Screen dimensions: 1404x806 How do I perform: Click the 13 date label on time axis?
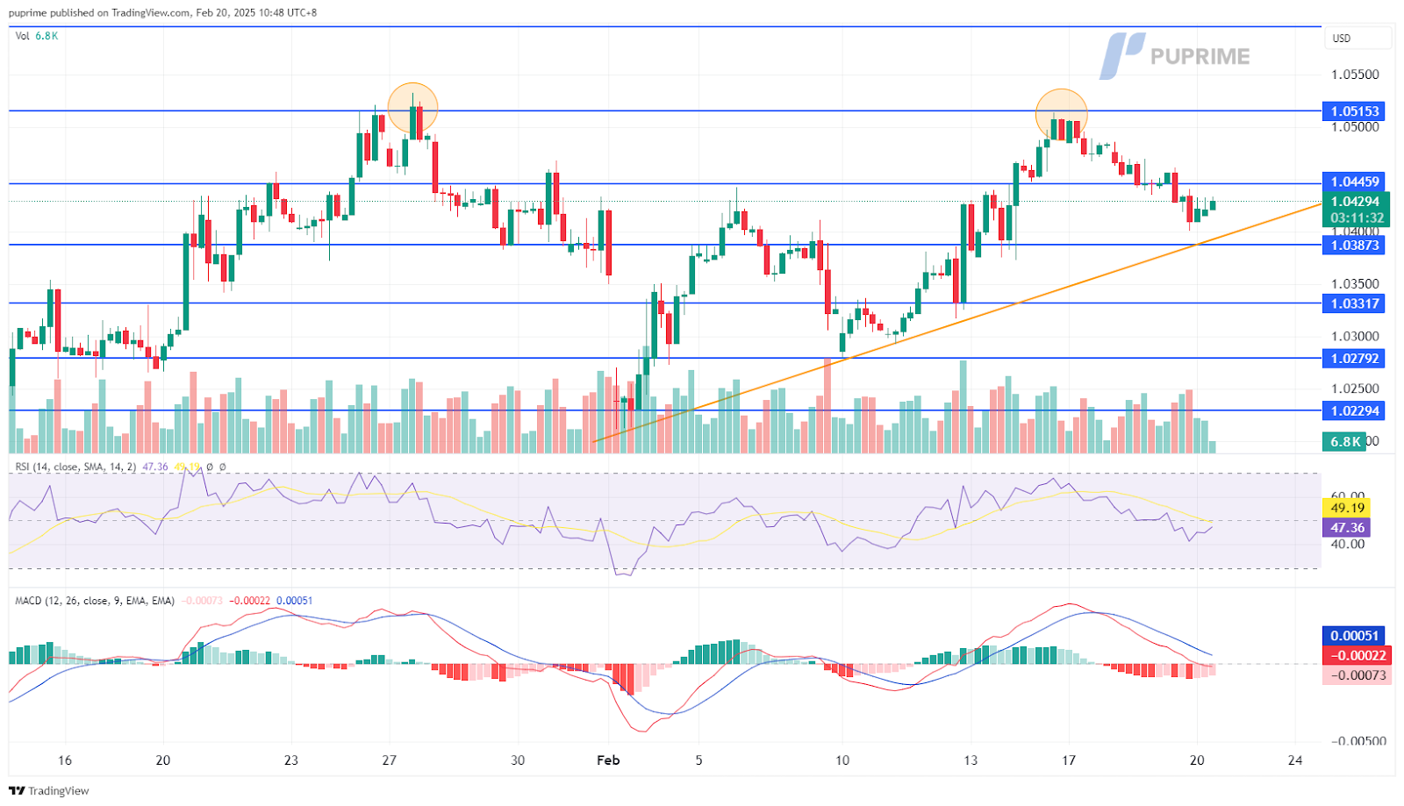tap(971, 760)
